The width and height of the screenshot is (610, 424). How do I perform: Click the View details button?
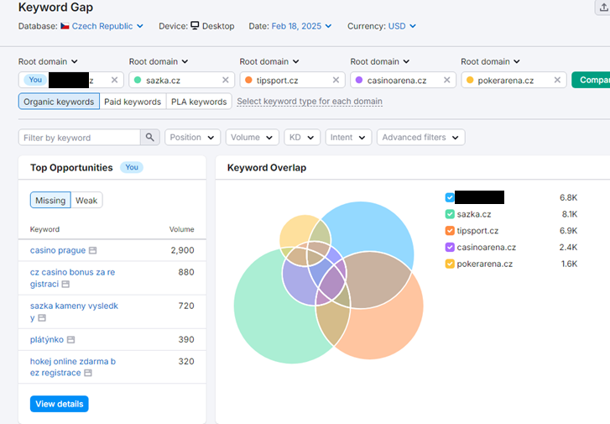point(59,404)
